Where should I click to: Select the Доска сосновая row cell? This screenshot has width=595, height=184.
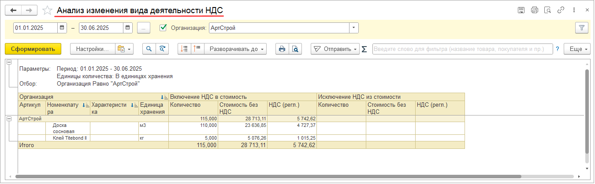68,128
